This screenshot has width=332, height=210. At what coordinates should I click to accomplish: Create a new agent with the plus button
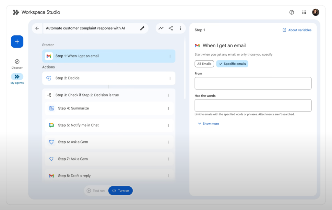tap(17, 41)
